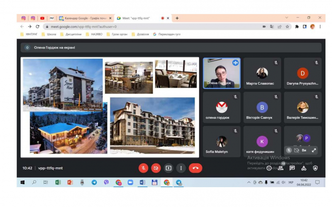
Task: Open the Дисципліни bookmark folder
Action: point(71,34)
